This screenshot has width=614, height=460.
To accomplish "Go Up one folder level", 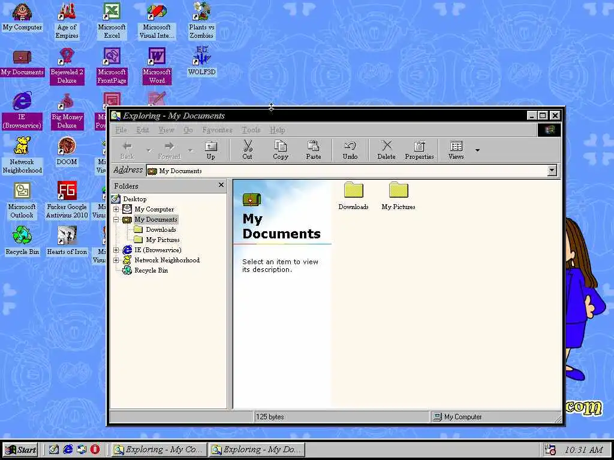I will pyautogui.click(x=210, y=150).
